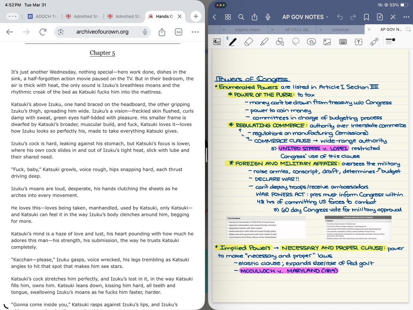Close the Hands O Safari tab
Viewport: 413px width, 310px height.
(x=180, y=16)
